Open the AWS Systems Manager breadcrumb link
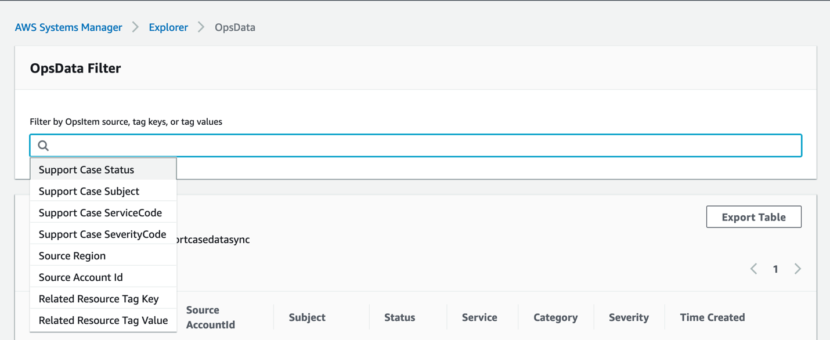The image size is (830, 340). click(x=68, y=27)
